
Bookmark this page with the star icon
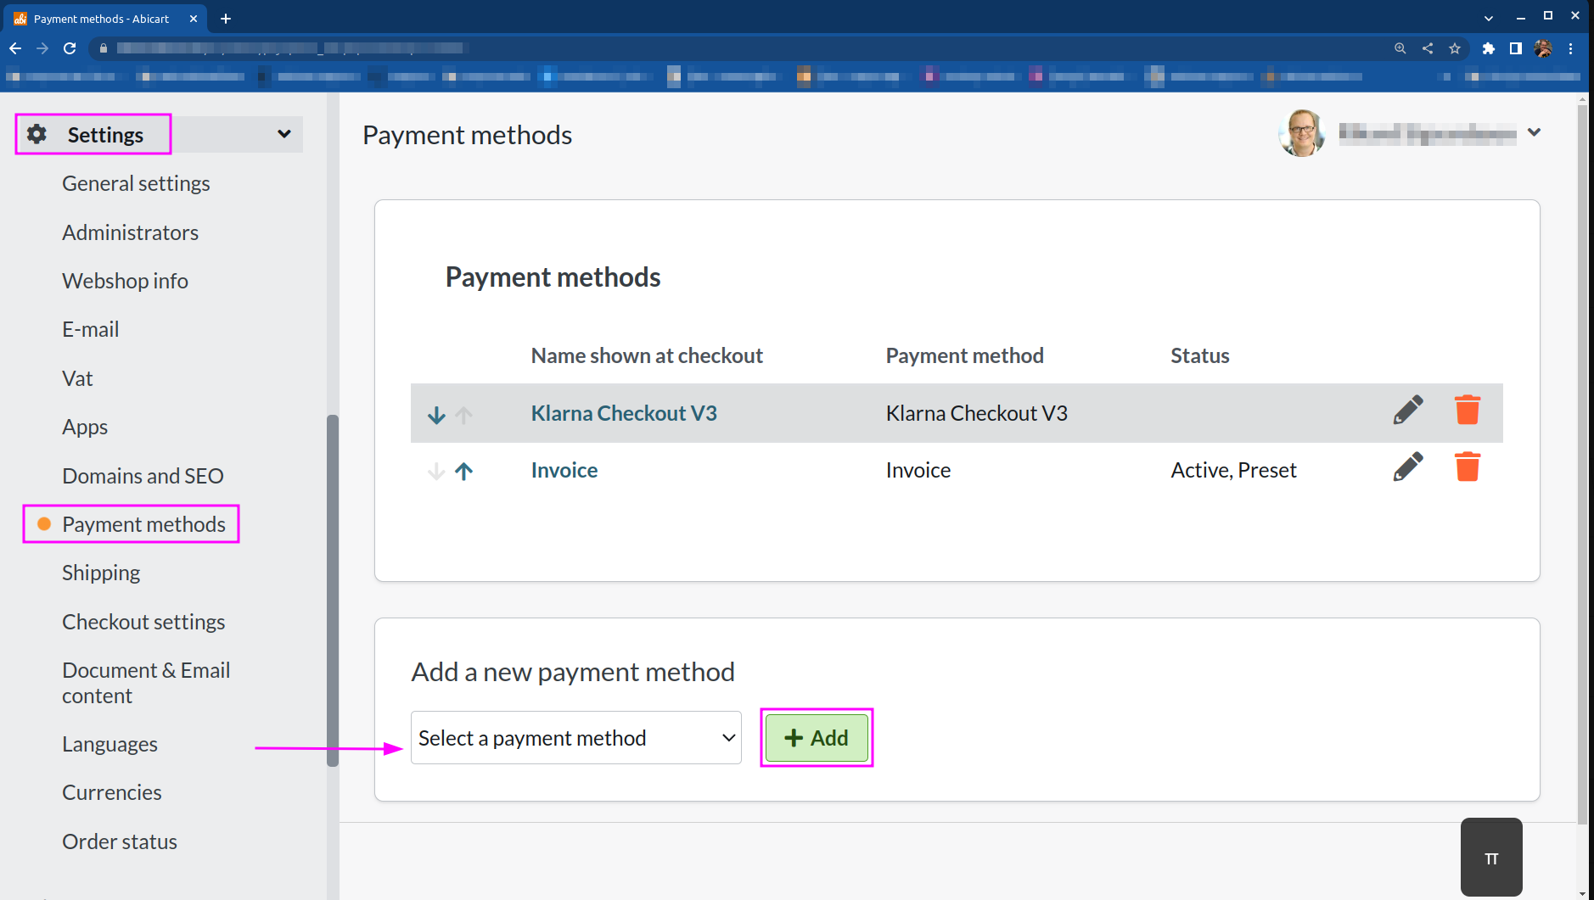point(1455,48)
